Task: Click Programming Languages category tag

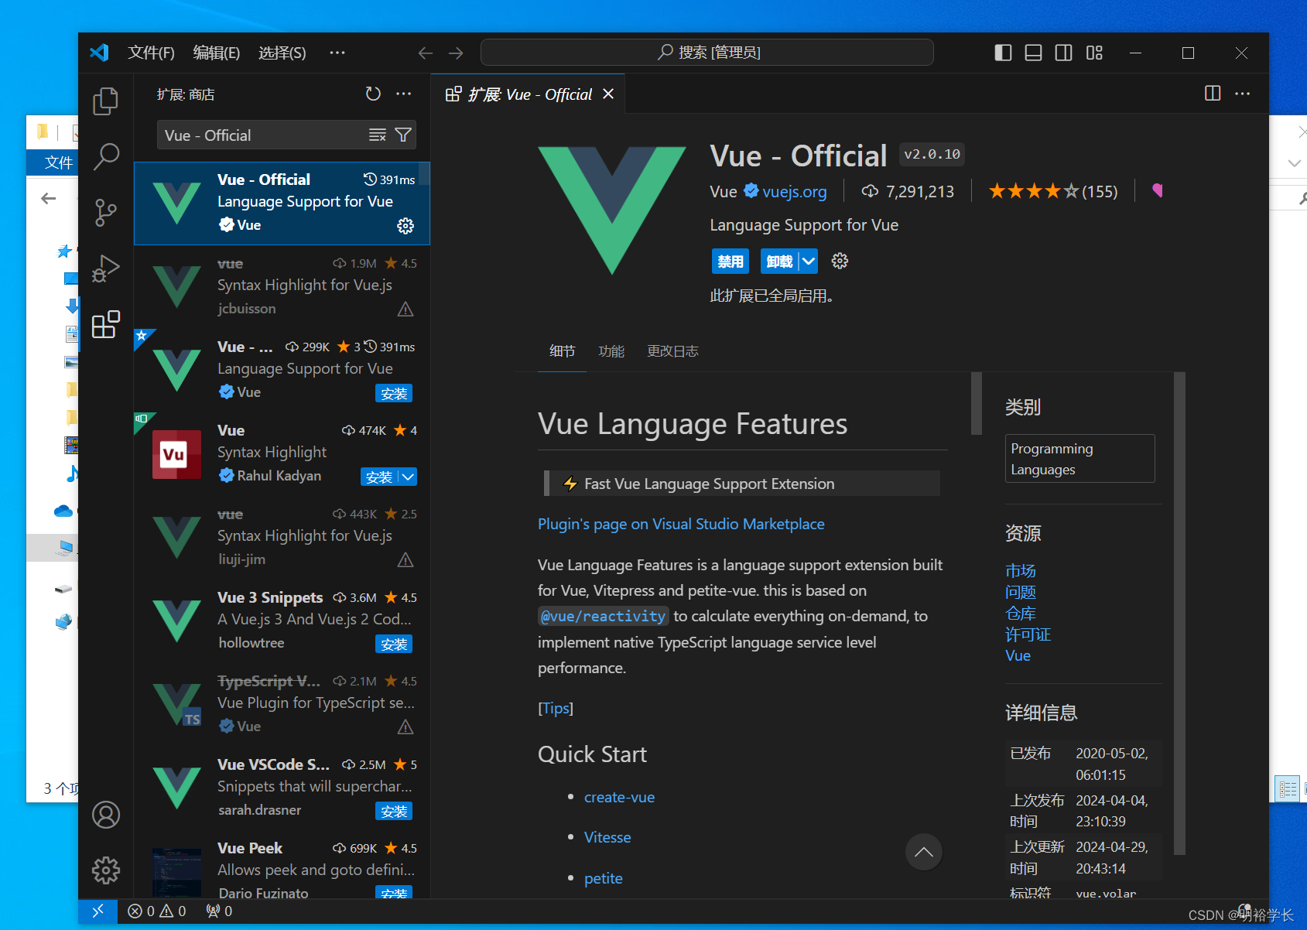Action: (x=1079, y=459)
